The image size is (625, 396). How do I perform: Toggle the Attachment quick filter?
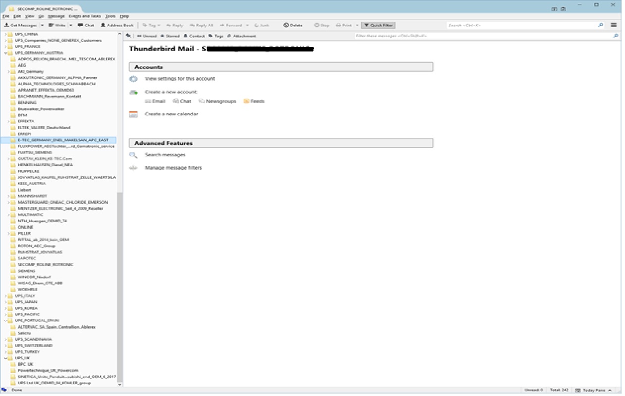click(x=241, y=36)
